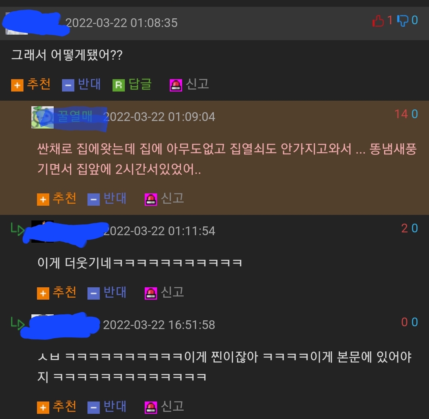
Task: Click orange plus icon under 그래서 어떻게됐어 comment
Action: tap(17, 85)
